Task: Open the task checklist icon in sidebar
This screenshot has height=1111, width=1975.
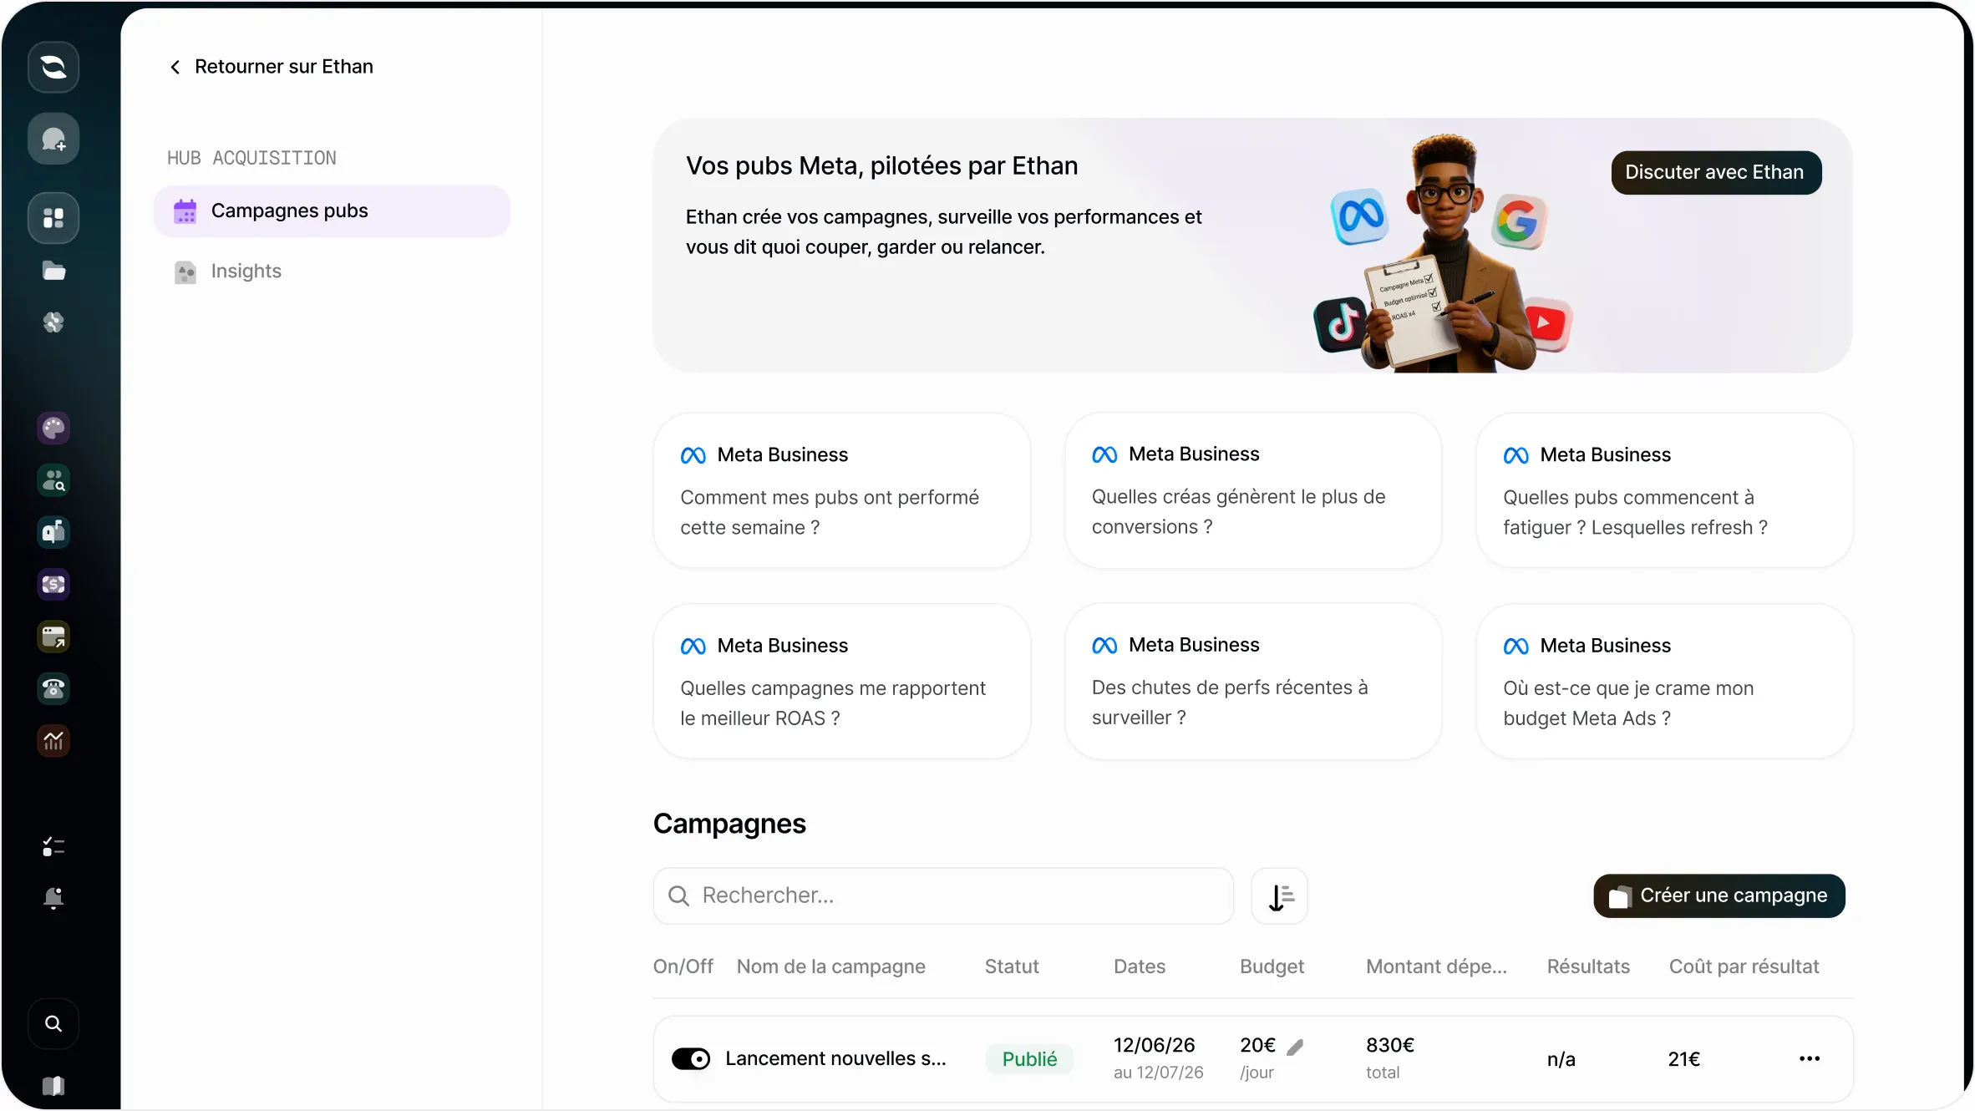Action: pos(53,846)
